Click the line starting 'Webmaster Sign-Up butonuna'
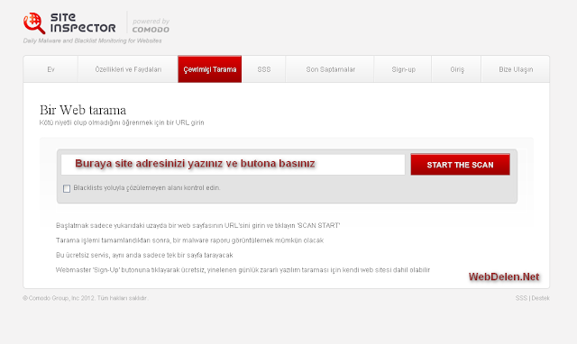 click(x=243, y=270)
